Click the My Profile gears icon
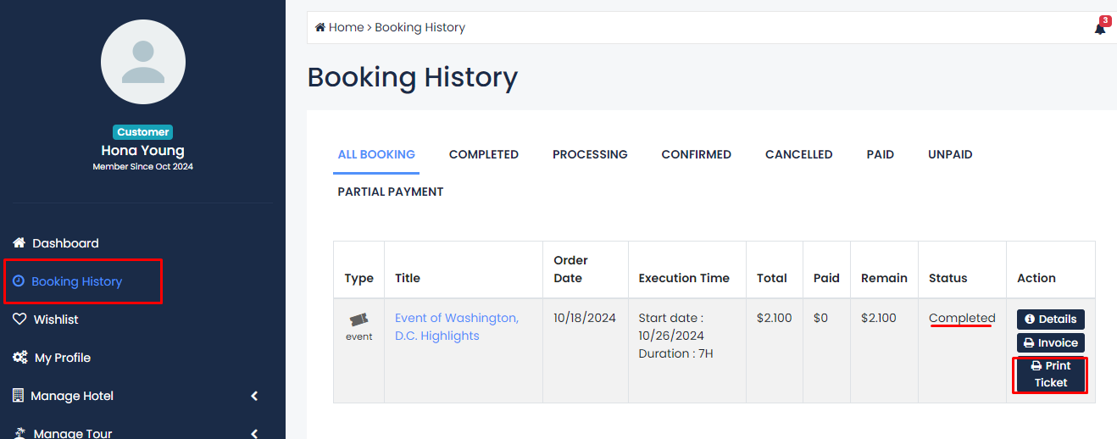The height and width of the screenshot is (439, 1117). click(19, 358)
